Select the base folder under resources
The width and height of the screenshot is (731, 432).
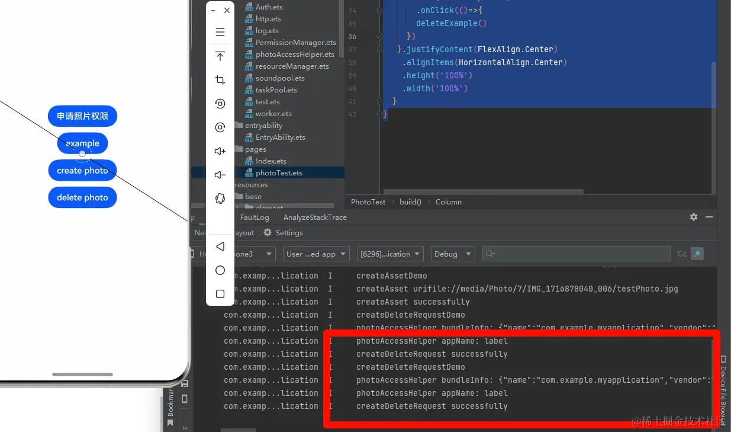click(x=253, y=197)
